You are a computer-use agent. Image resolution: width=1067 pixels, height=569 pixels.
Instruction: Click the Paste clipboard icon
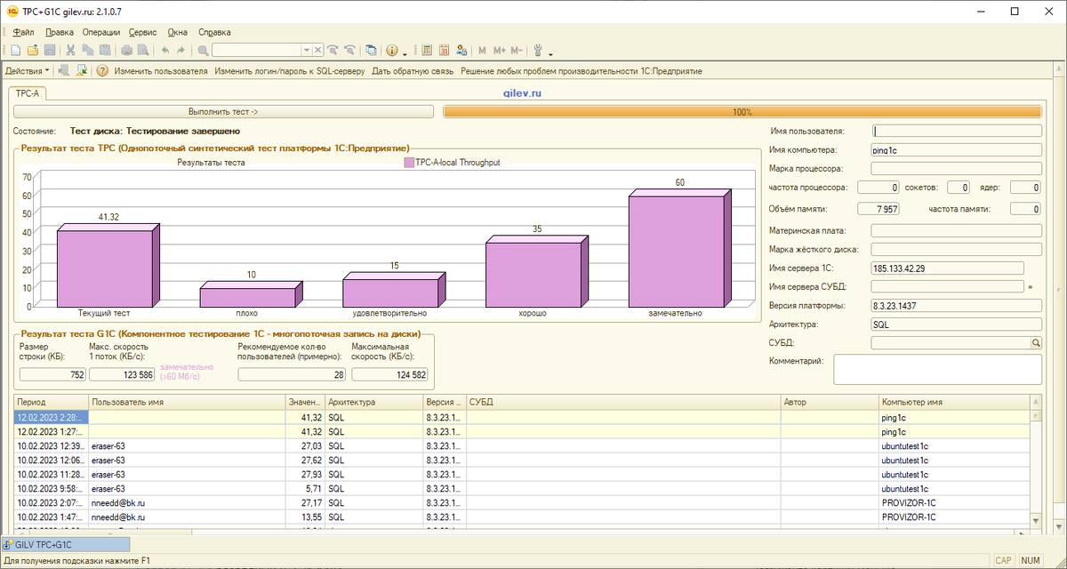[x=105, y=51]
